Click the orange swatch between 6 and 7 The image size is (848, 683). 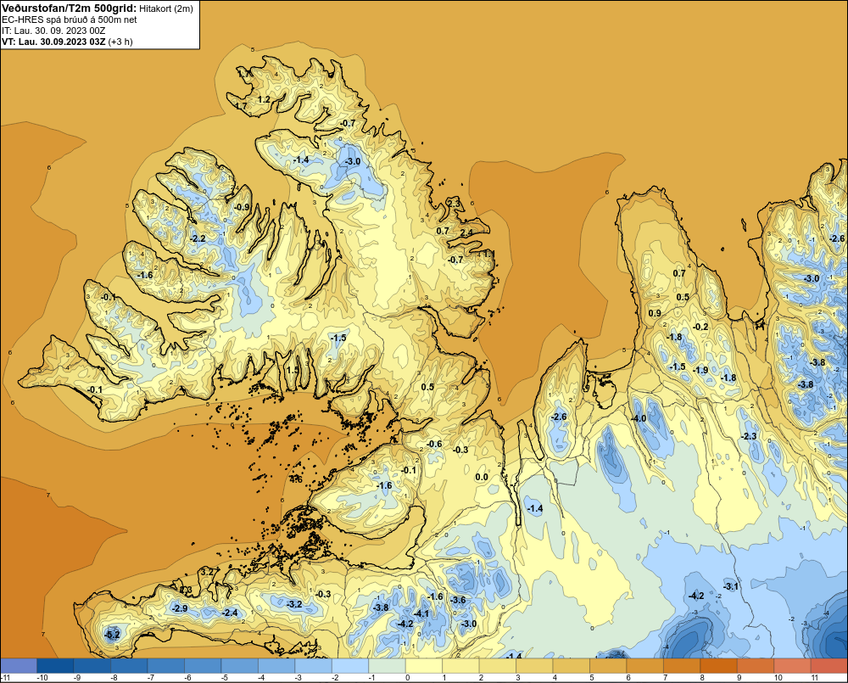pos(645,666)
